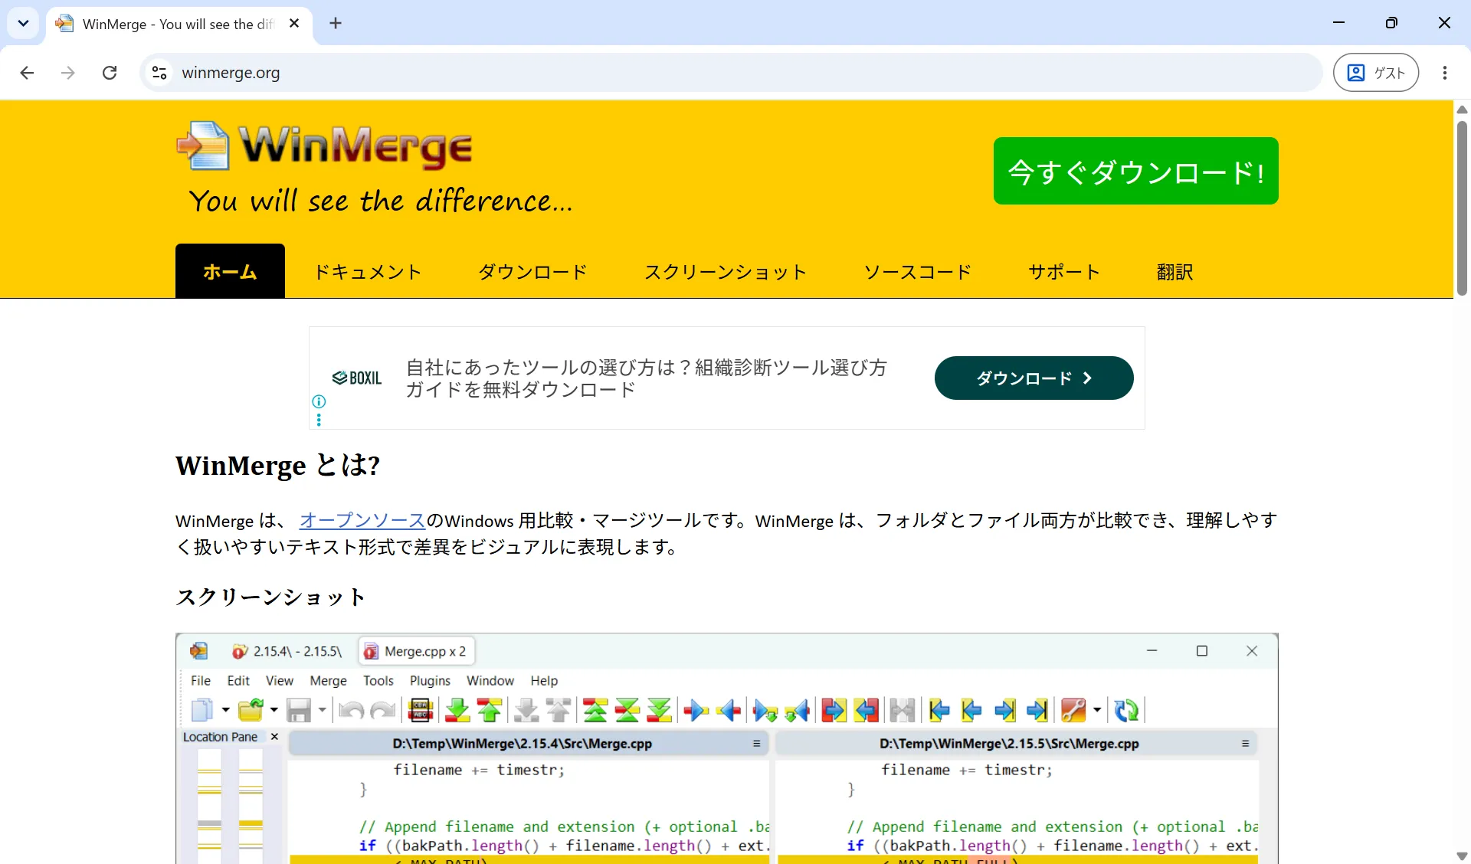Open the ad options three-dot icon

(x=319, y=420)
